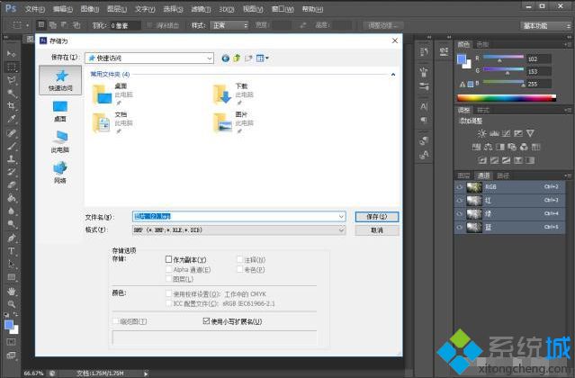This screenshot has width=575, height=378.
Task: Select the Eyedropper tool
Action: (12, 119)
